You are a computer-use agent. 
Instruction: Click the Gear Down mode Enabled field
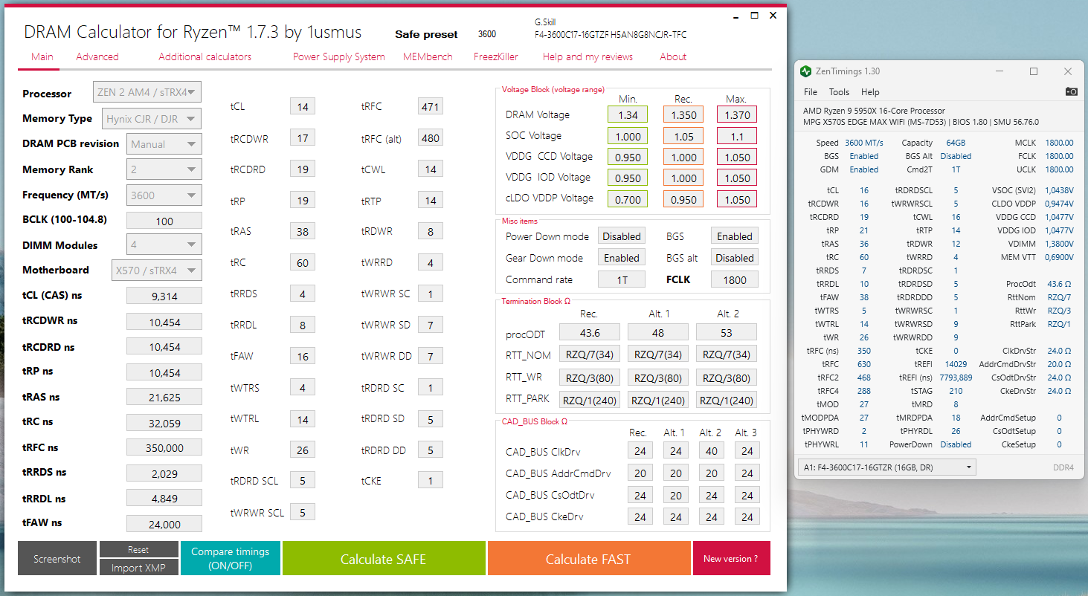coord(622,258)
